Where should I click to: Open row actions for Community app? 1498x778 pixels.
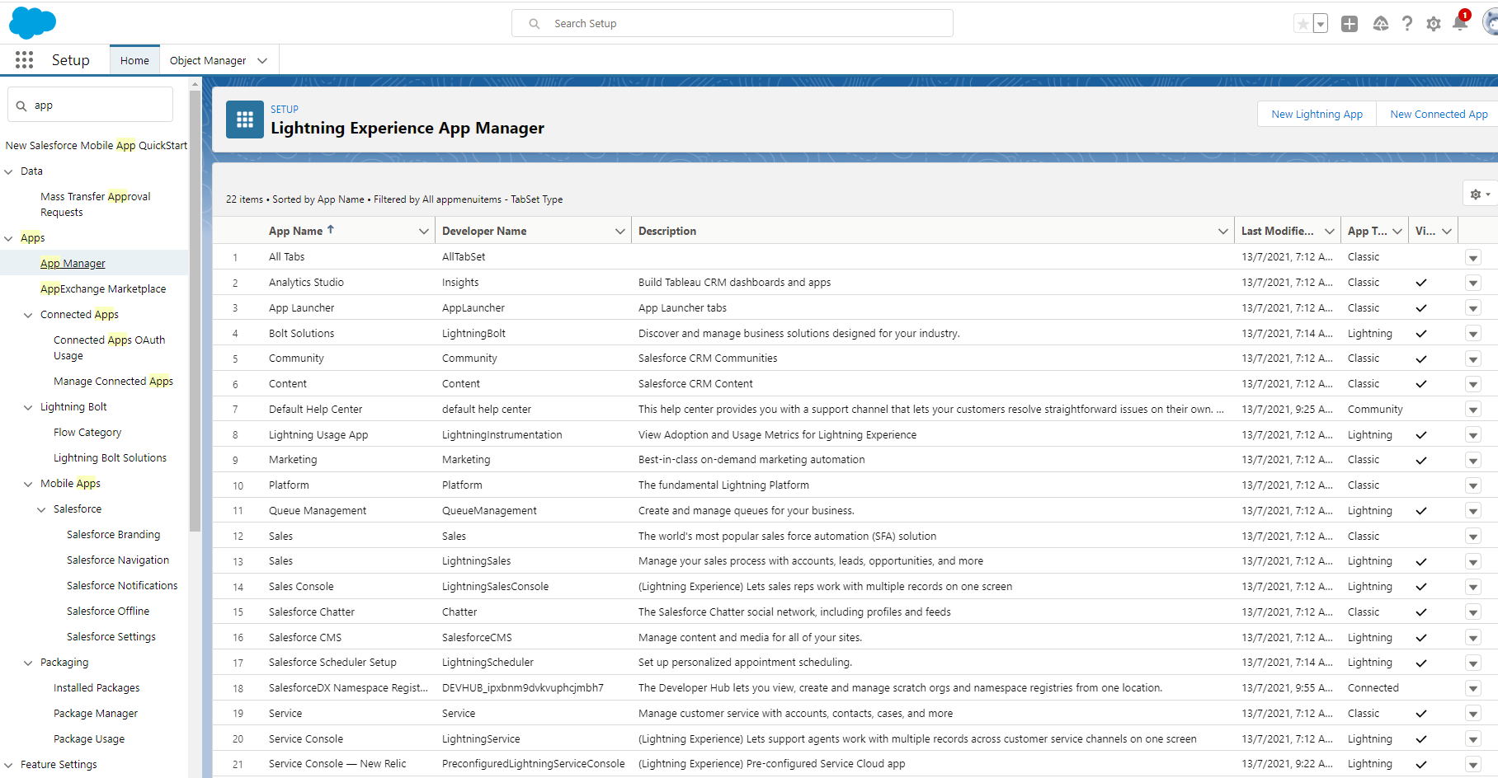[1473, 359]
